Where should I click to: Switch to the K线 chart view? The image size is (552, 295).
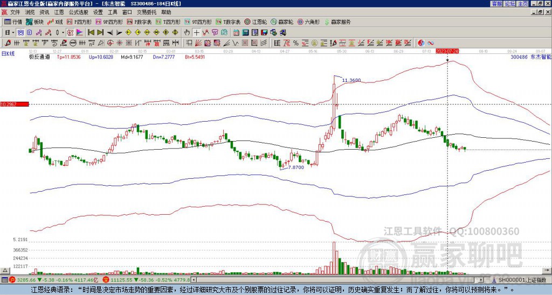click(x=55, y=22)
